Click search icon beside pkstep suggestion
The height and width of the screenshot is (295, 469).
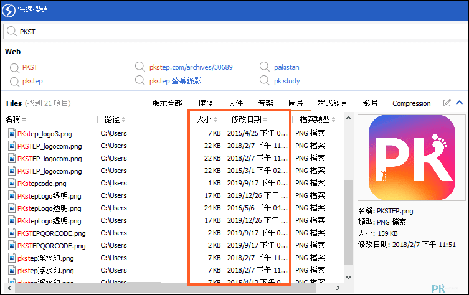[x=14, y=82]
